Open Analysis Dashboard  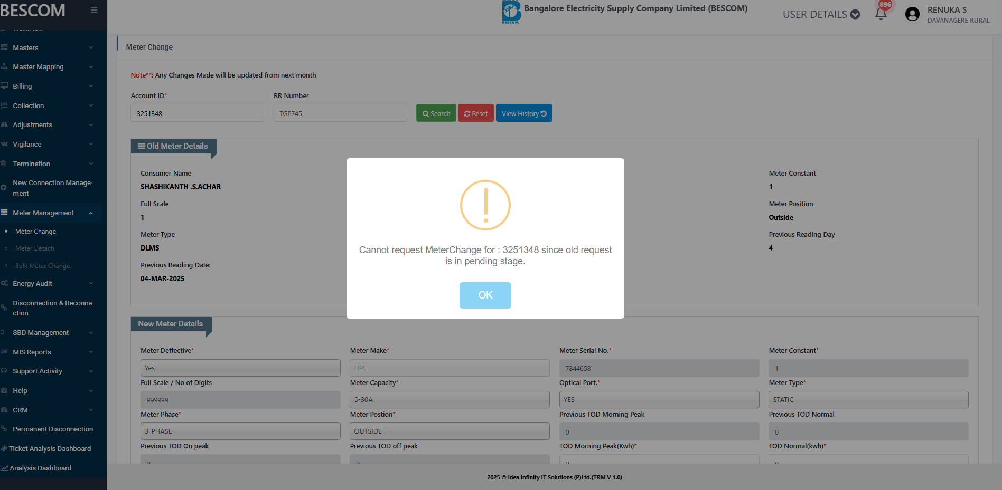40,468
